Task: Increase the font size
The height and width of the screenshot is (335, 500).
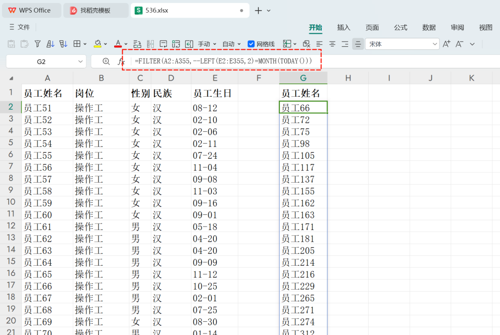Action: [x=446, y=44]
